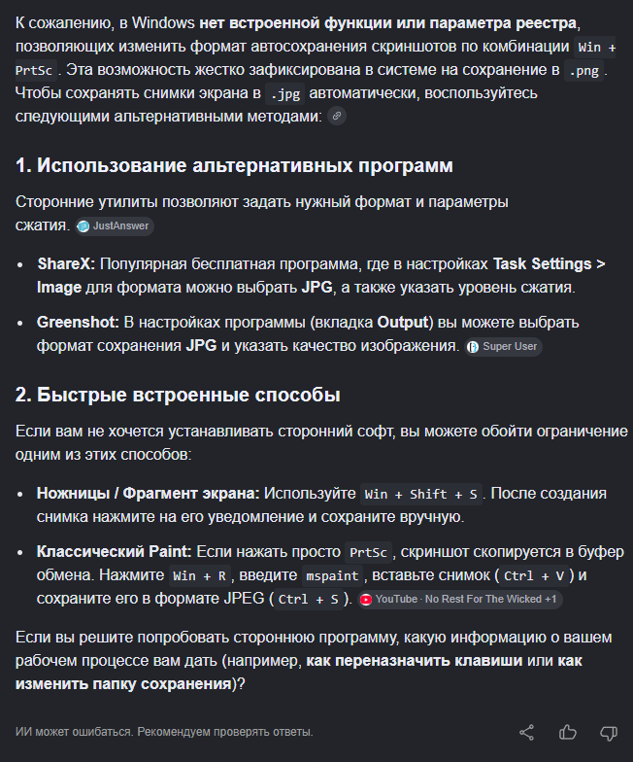Like the answer with thumbs up

567,733
